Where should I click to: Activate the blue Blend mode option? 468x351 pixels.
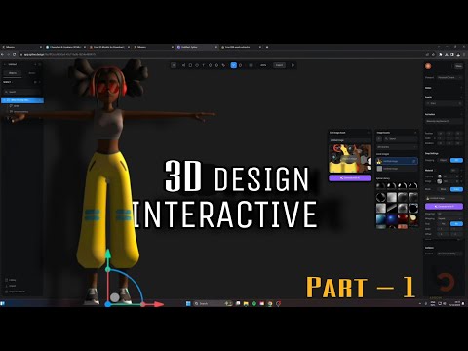tap(456, 189)
